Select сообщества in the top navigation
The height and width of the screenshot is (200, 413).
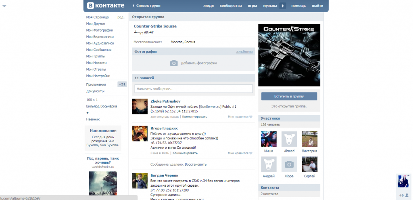231,6
